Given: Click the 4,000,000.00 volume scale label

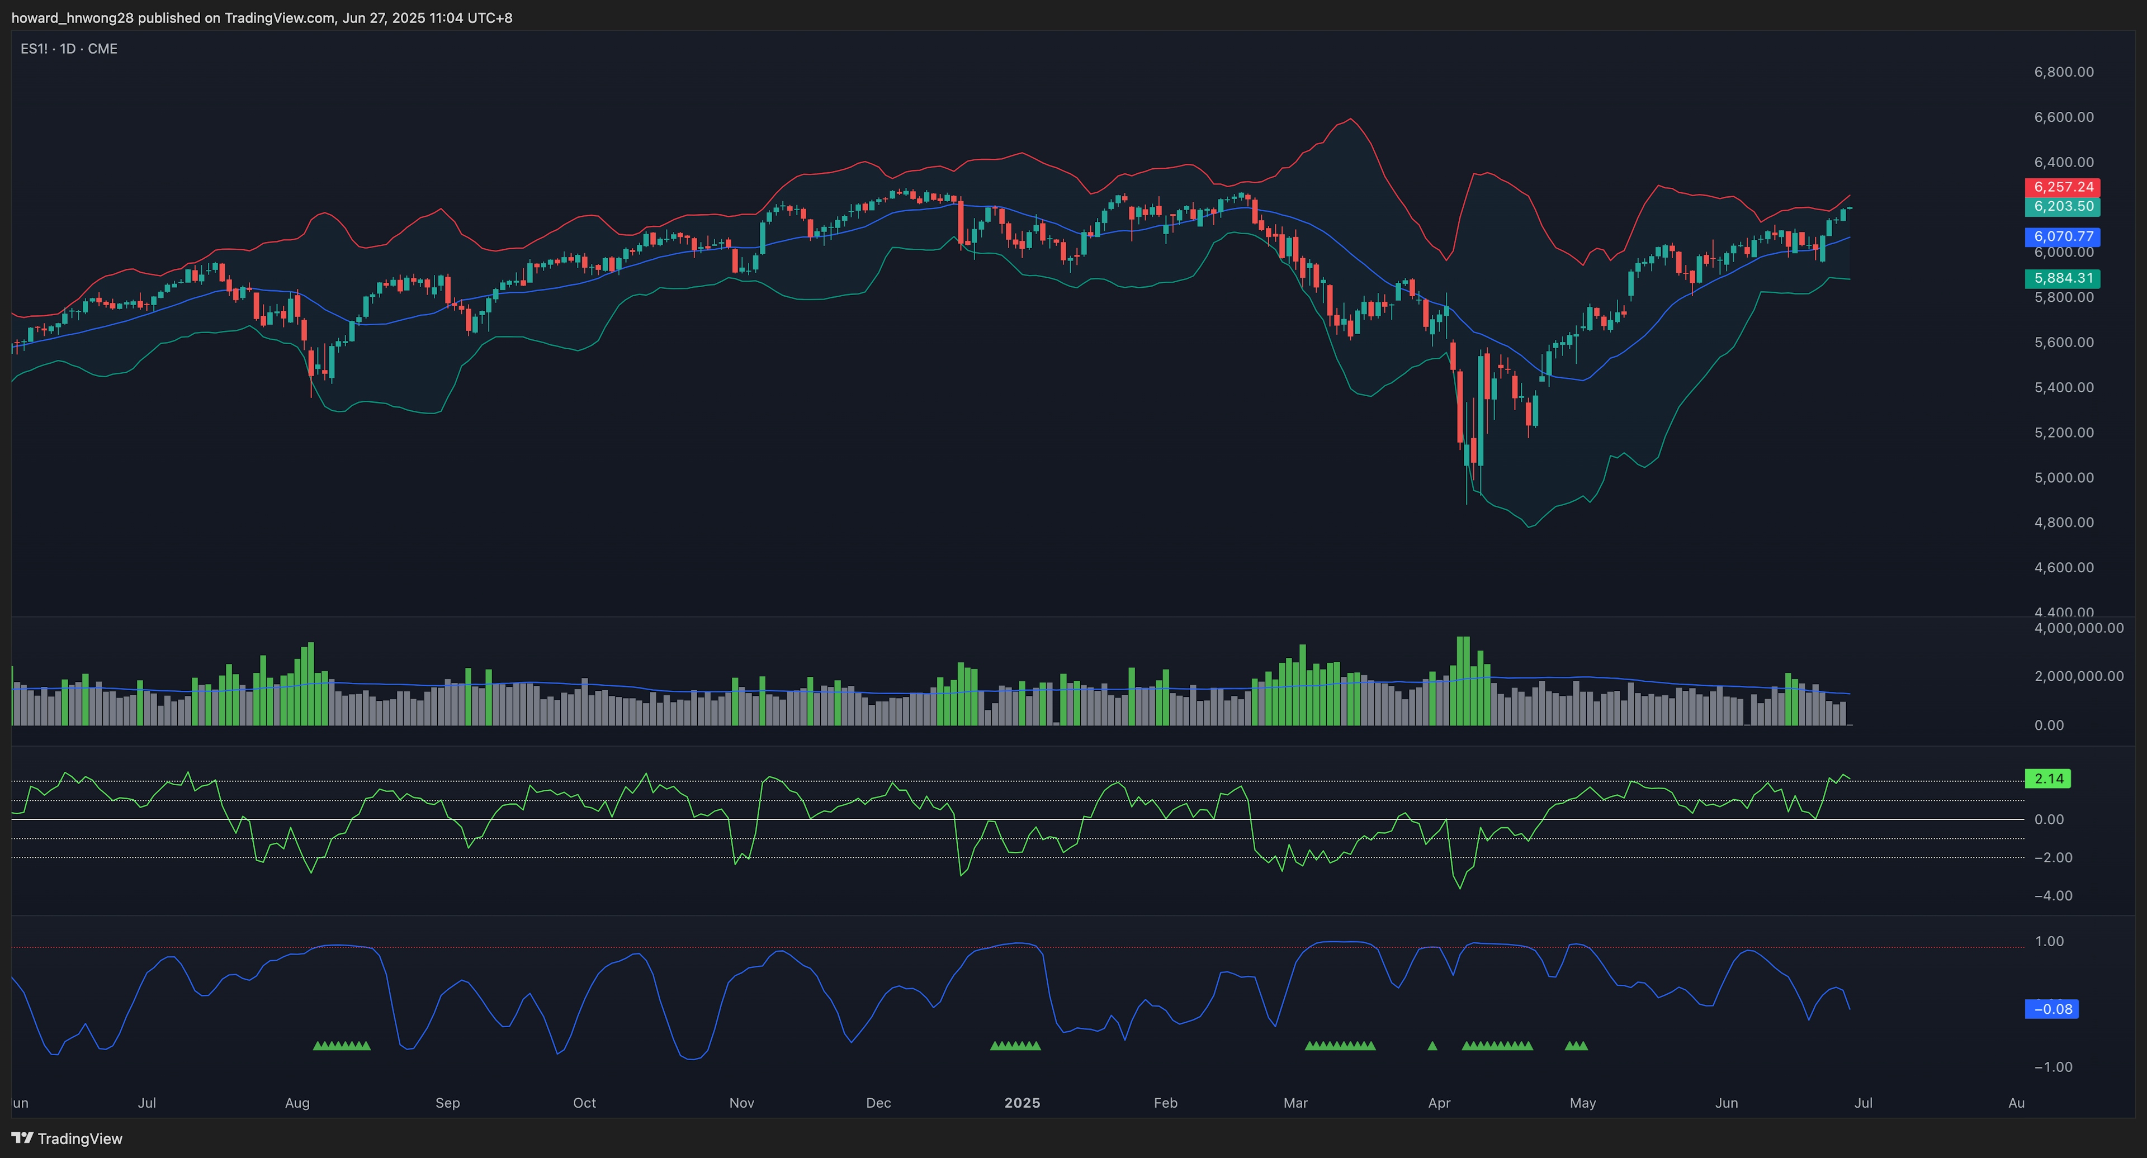Looking at the screenshot, I should 2079,628.
